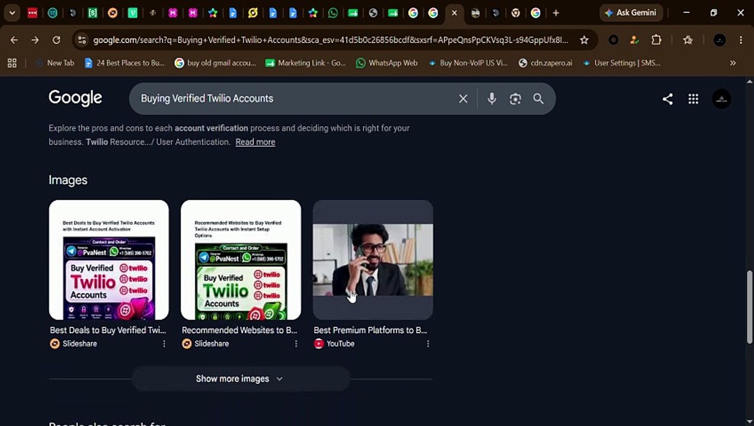Open '24 Best Places to Bu...' bookmark
This screenshot has height=426, width=754.
[124, 63]
